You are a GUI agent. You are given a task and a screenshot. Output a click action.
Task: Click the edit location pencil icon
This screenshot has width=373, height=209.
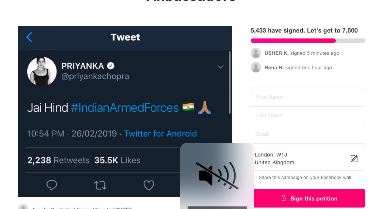(x=354, y=159)
